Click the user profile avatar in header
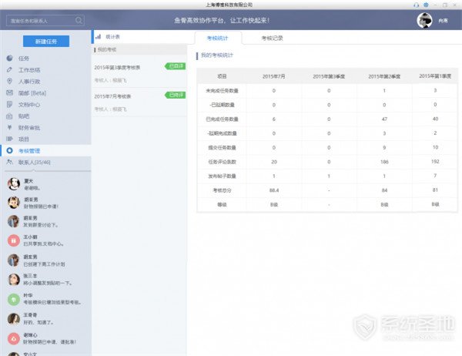 point(424,20)
